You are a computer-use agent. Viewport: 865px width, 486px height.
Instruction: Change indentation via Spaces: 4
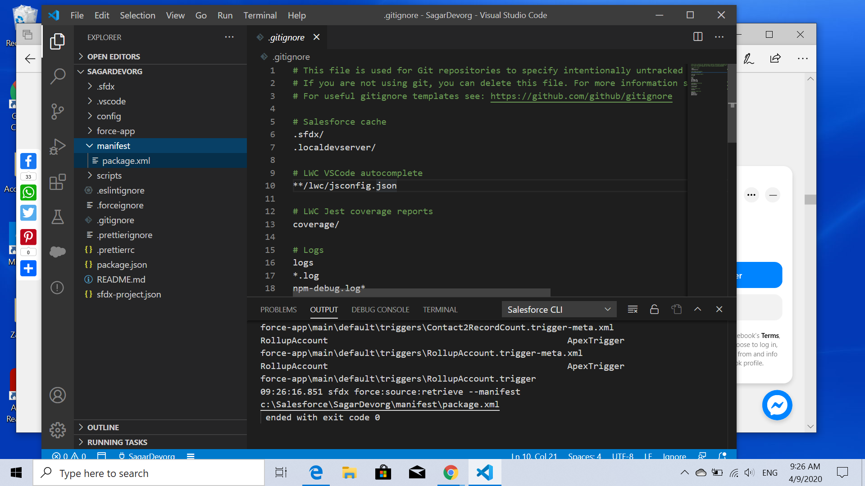click(x=584, y=456)
